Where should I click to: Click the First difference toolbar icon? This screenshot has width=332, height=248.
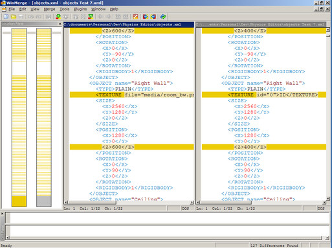tap(76, 17)
